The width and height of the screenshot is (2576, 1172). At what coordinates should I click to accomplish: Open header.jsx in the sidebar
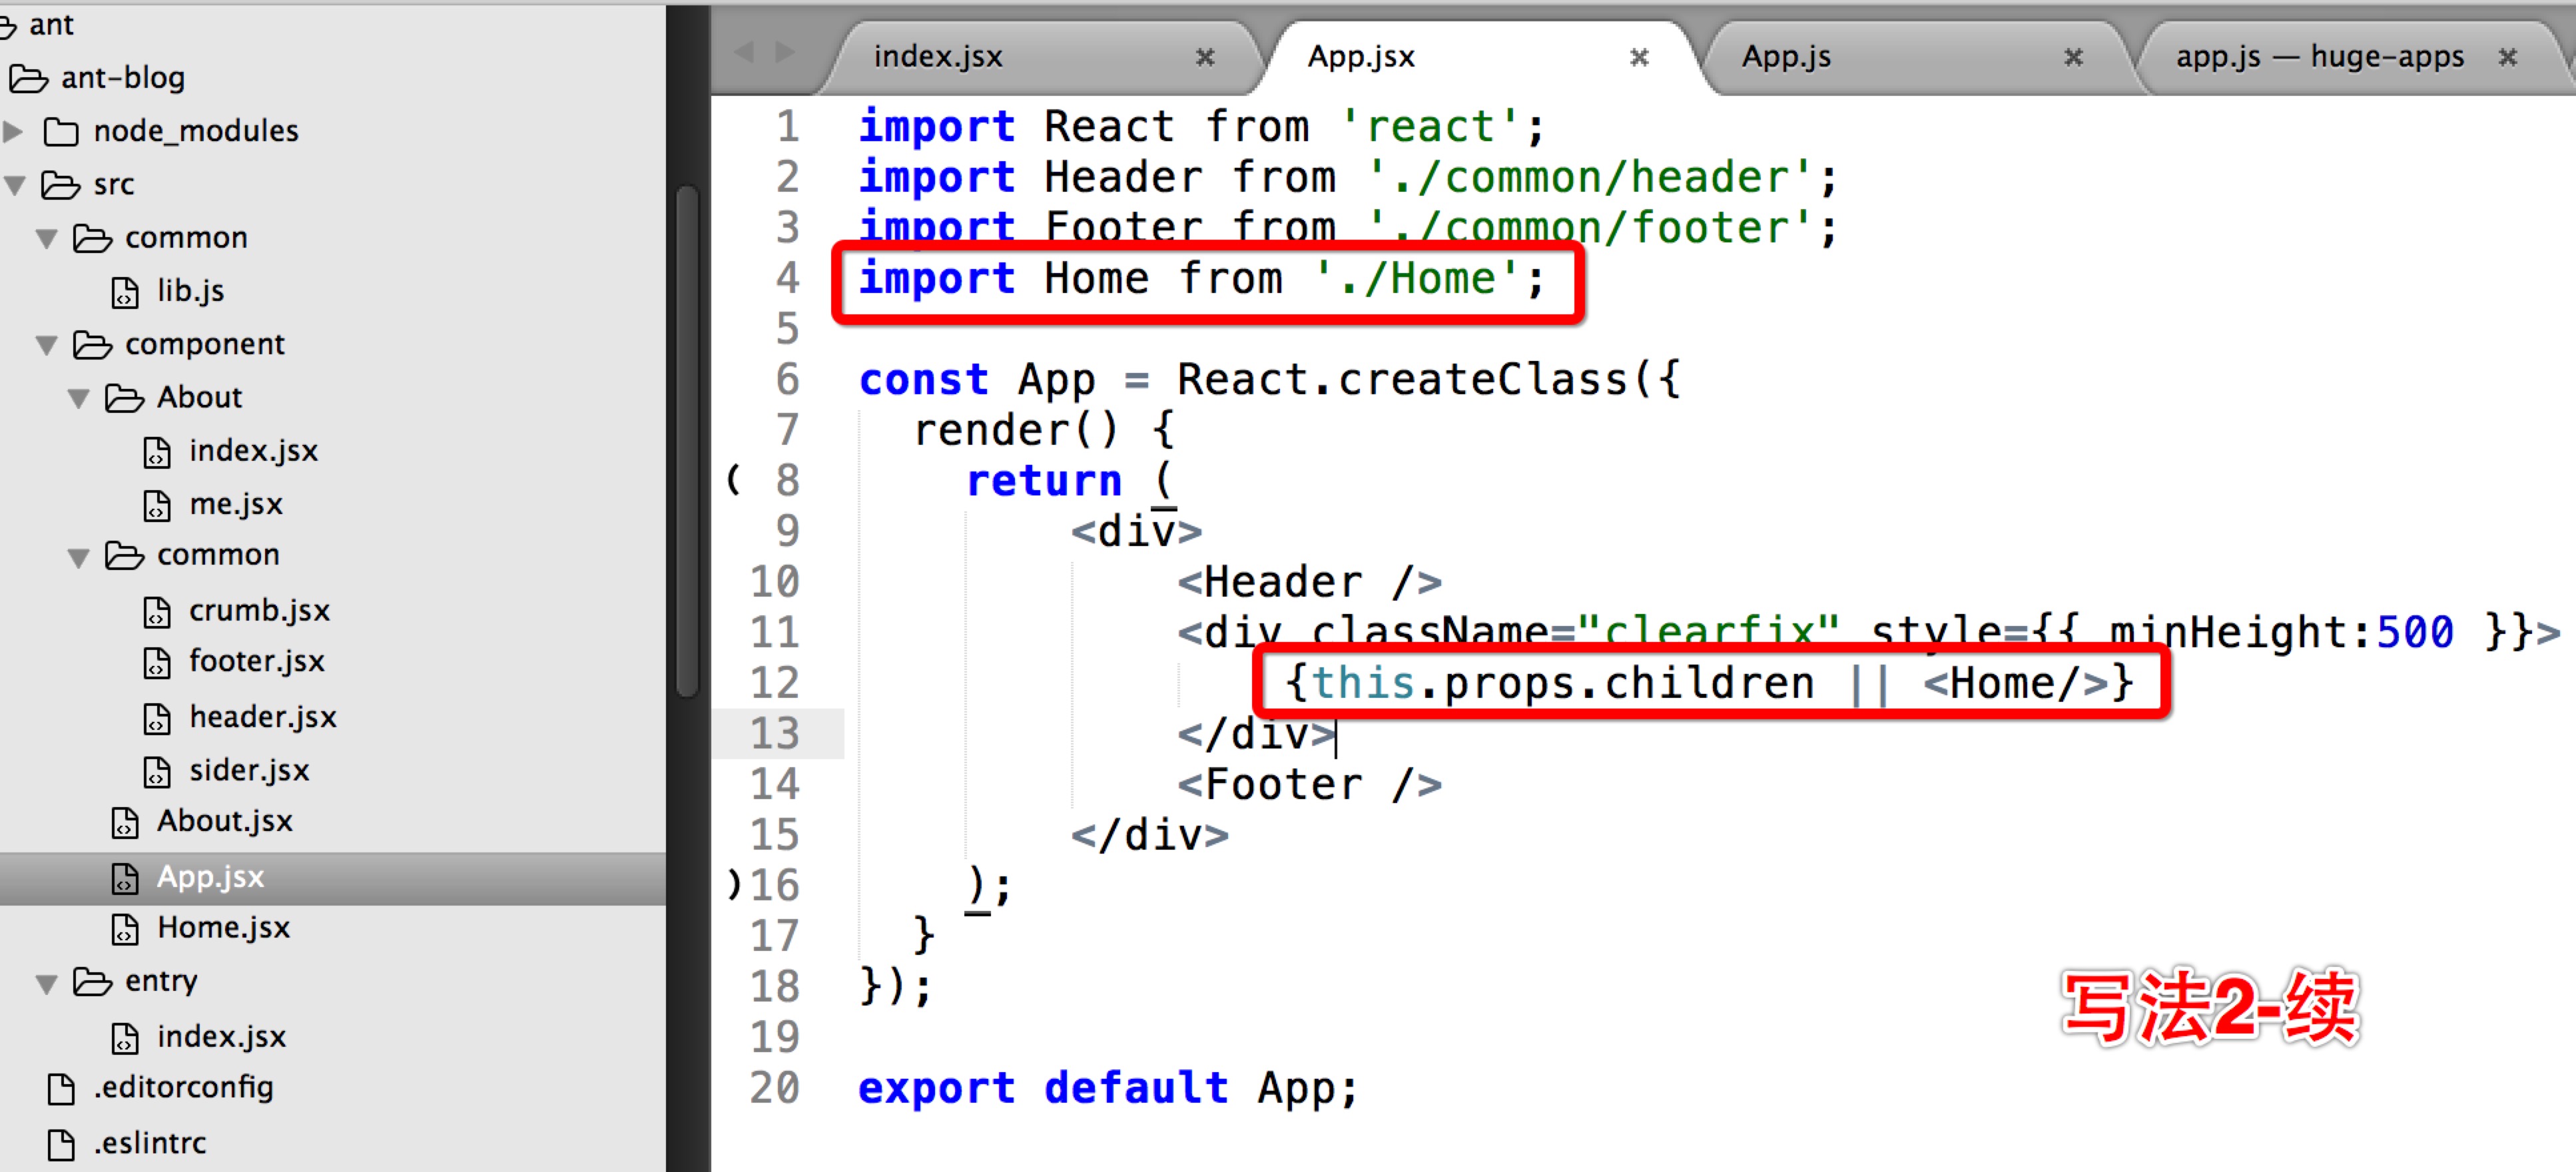[262, 717]
